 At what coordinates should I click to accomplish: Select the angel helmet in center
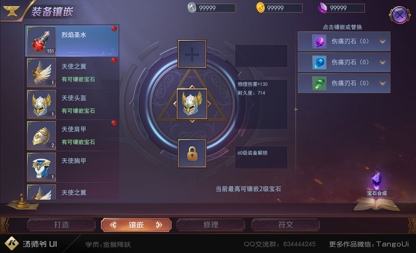(x=192, y=104)
